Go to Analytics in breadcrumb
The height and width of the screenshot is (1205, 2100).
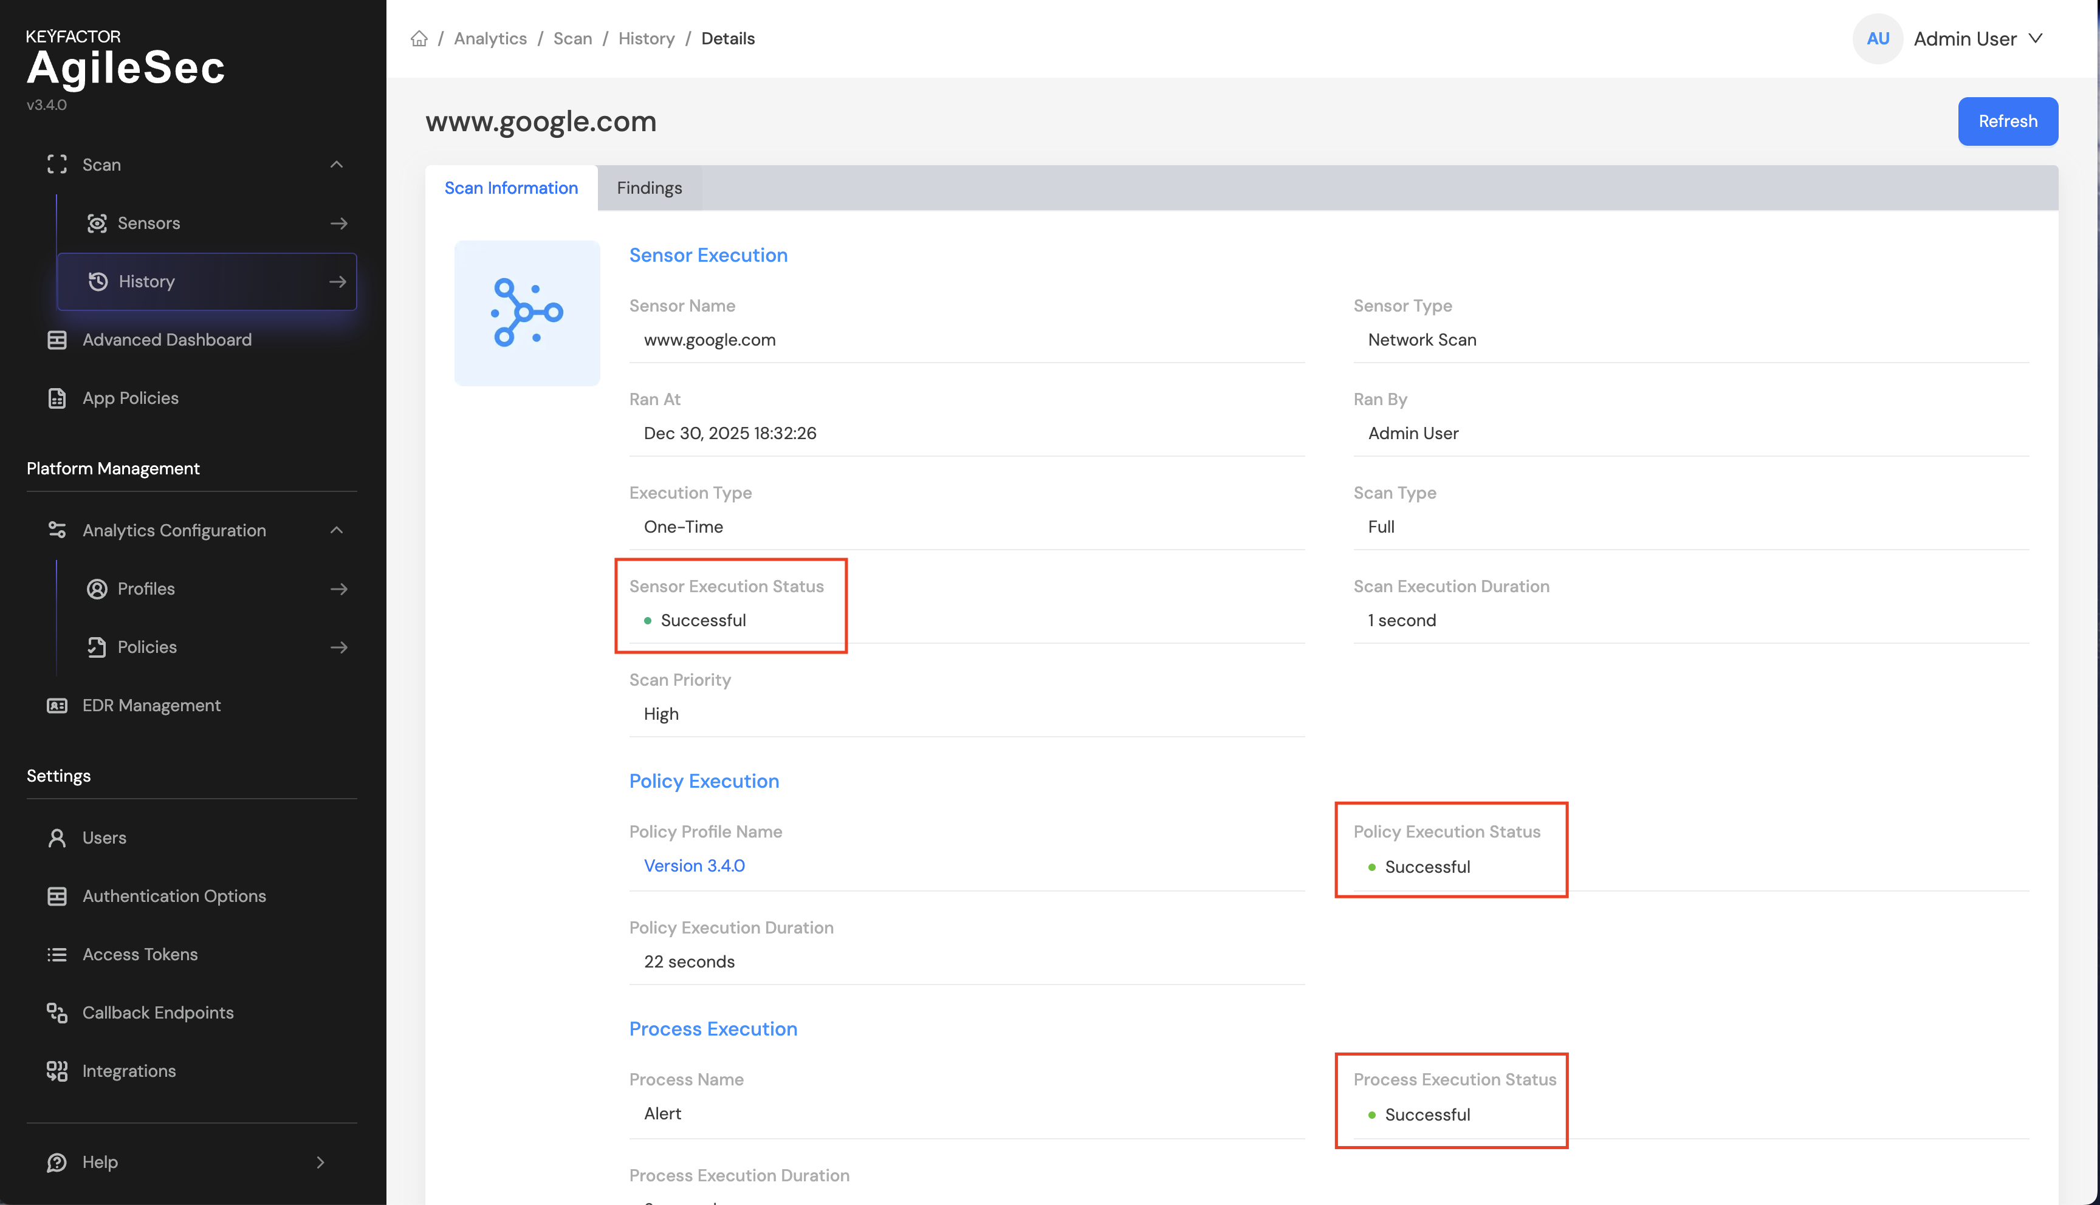coord(490,39)
